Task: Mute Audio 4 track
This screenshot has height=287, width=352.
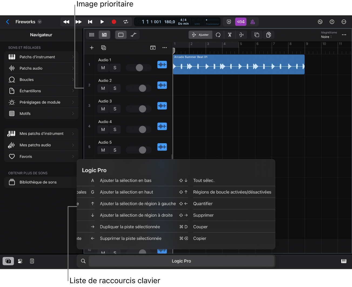Action: [x=103, y=129]
